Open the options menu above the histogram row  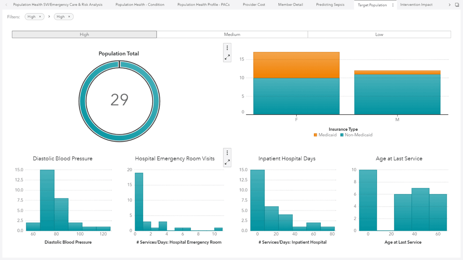(x=227, y=153)
